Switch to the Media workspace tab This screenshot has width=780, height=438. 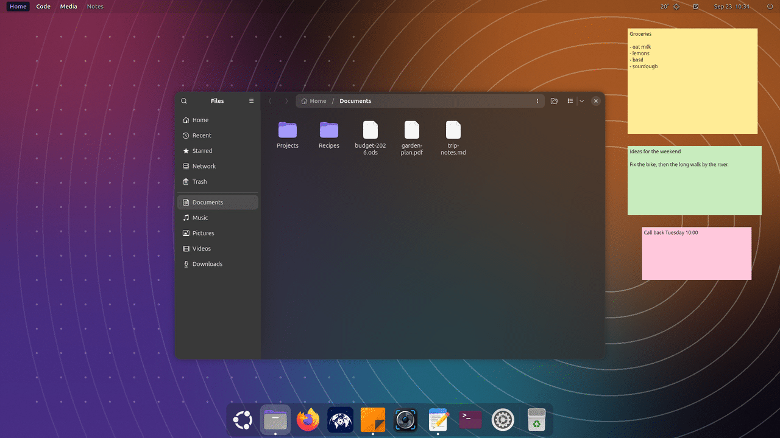[x=69, y=7]
